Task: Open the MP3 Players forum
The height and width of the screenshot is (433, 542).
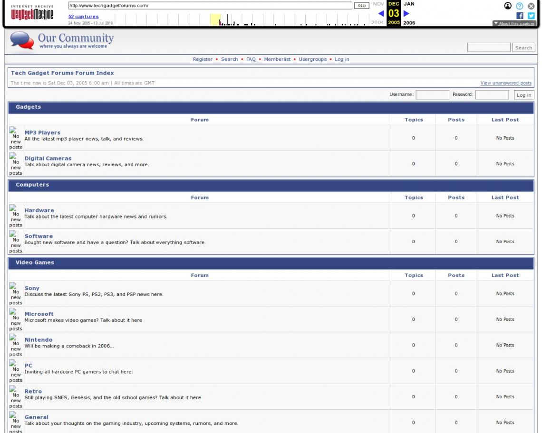Action: (x=42, y=132)
